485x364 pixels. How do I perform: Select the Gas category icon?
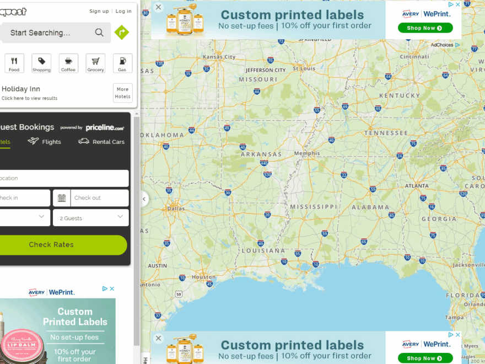pos(122,63)
